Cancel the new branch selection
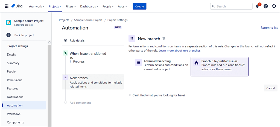This screenshot has height=127, width=280. pos(270,88)
